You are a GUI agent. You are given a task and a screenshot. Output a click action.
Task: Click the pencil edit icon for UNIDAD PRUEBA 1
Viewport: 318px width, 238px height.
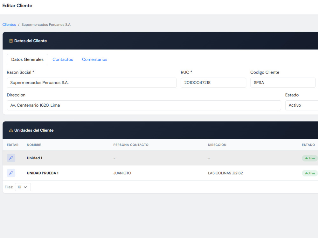[11, 173]
